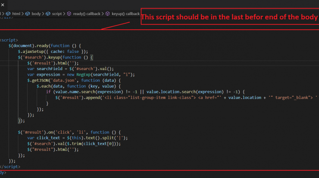Click the $.getJSON('data.json') line
This screenshot has height=178, width=319.
coord(74,80)
